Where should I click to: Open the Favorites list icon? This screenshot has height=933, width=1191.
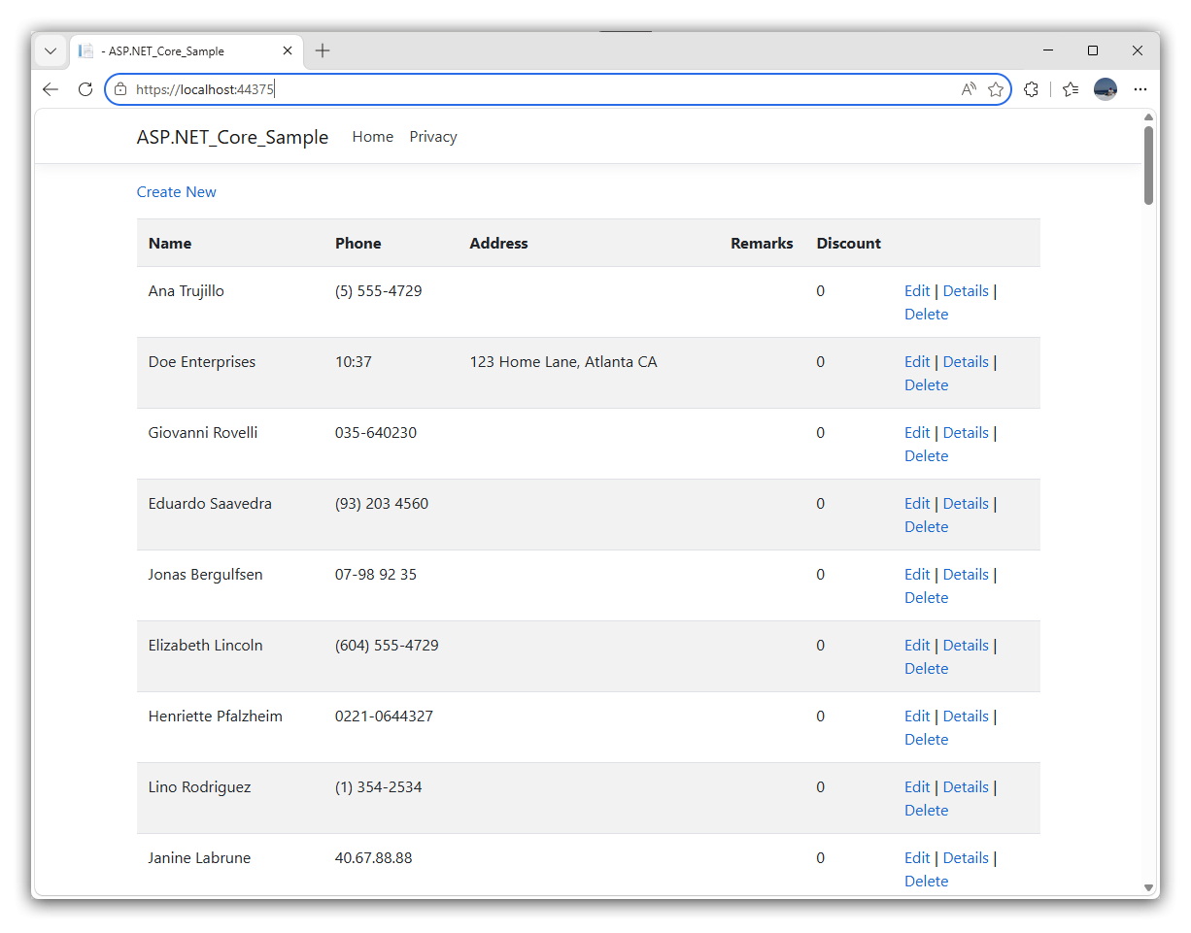(1071, 89)
